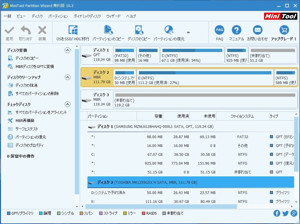The width and height of the screenshot is (300, 224).
Task: Expand the toolbar overflow chevron
Action: (x=188, y=32)
